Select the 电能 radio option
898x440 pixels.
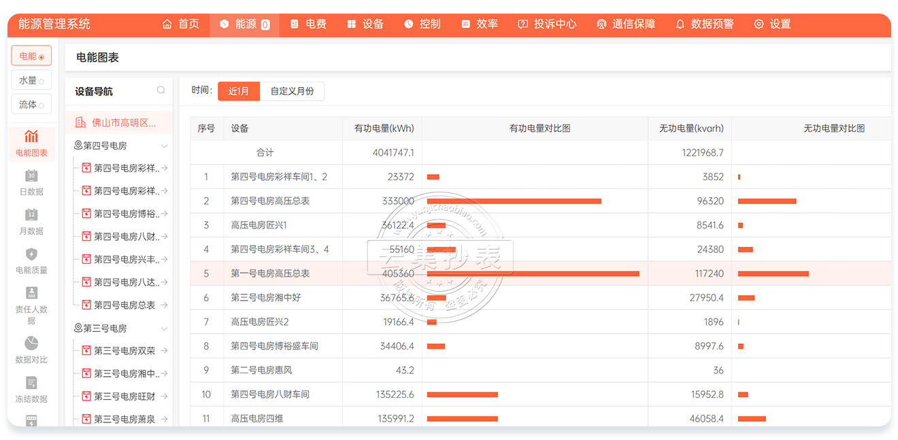31,56
